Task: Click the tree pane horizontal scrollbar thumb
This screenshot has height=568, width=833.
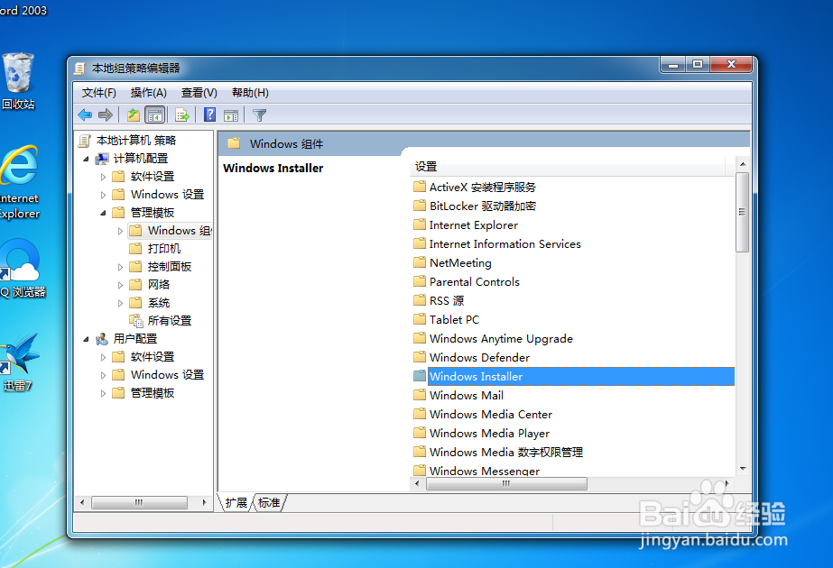Action: [139, 502]
